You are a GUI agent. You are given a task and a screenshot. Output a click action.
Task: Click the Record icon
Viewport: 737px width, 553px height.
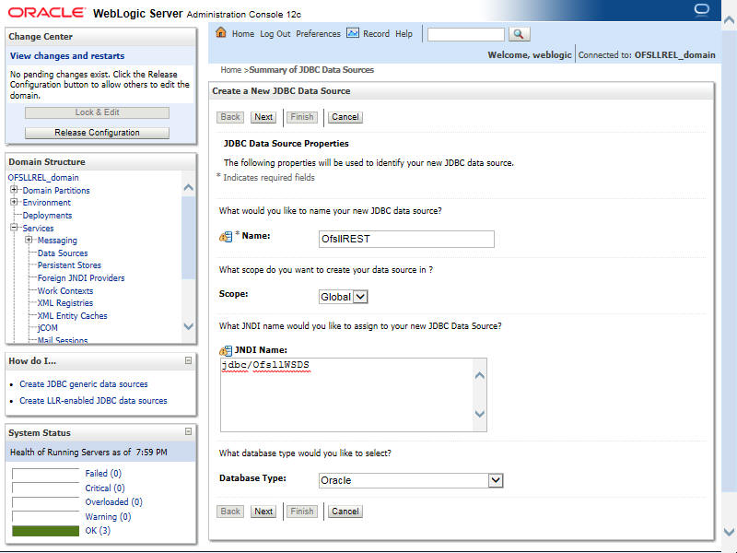pos(353,33)
